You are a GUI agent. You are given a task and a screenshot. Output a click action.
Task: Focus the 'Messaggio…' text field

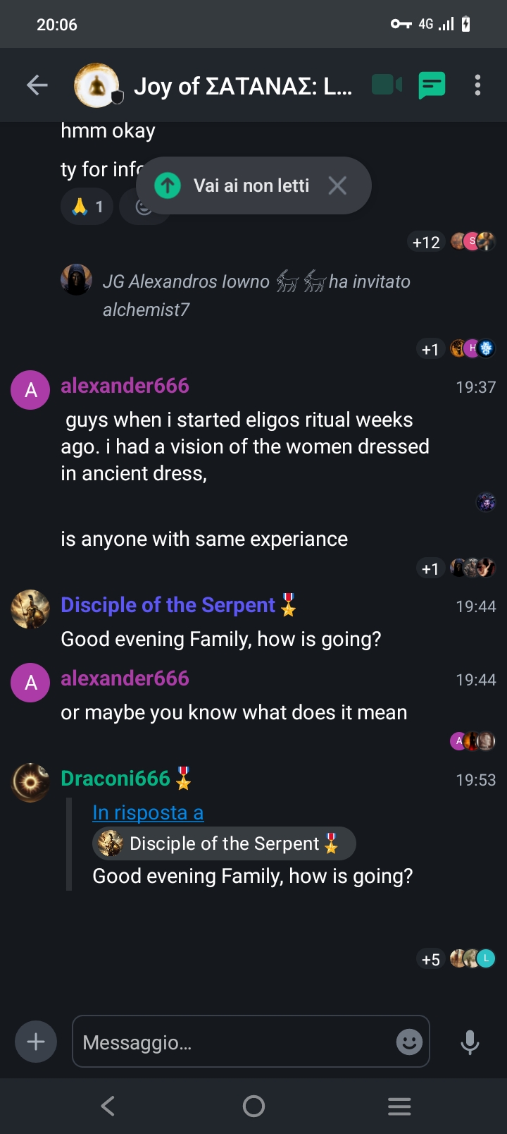click(x=236, y=1042)
